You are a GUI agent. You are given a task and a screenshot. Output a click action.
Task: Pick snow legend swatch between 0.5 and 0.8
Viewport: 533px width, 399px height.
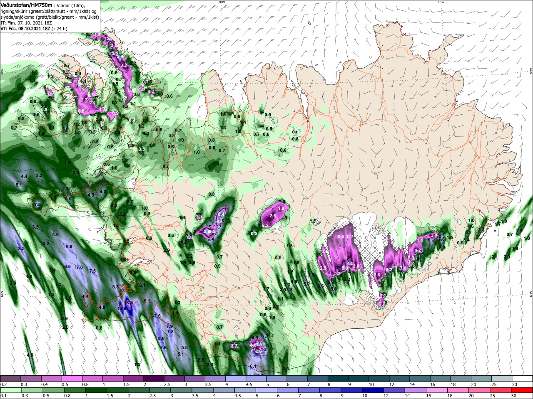click(x=72, y=379)
